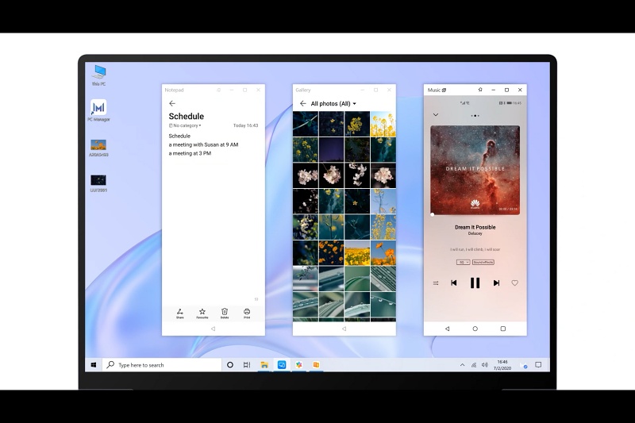Viewport: 635px width, 423px height.
Task: Tap the Back navigation key in Music window
Action: (x=447, y=329)
